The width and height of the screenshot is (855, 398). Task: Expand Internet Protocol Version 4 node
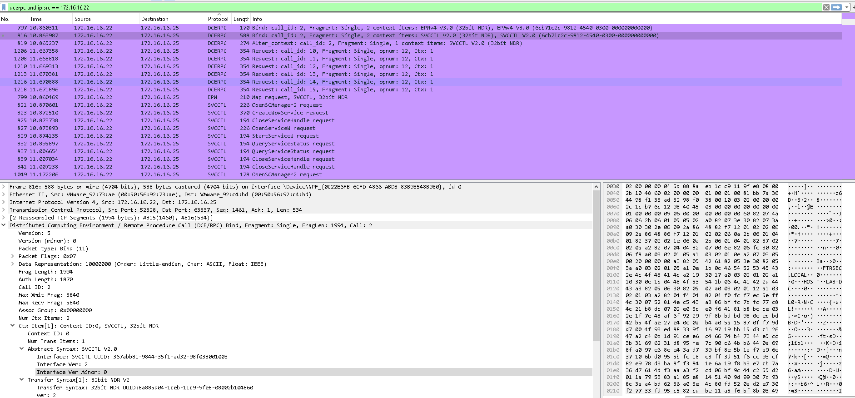tap(4, 202)
